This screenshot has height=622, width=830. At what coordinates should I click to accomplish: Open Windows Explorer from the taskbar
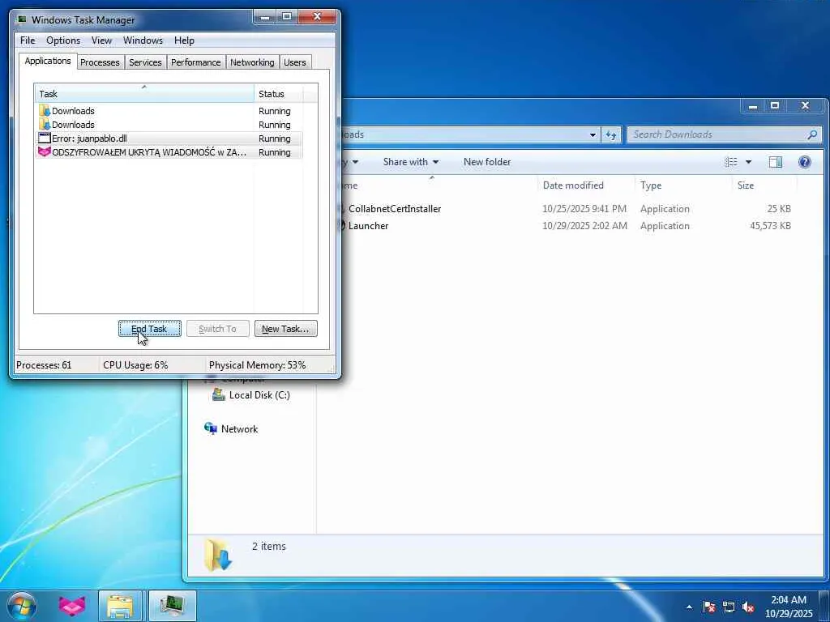(120, 606)
